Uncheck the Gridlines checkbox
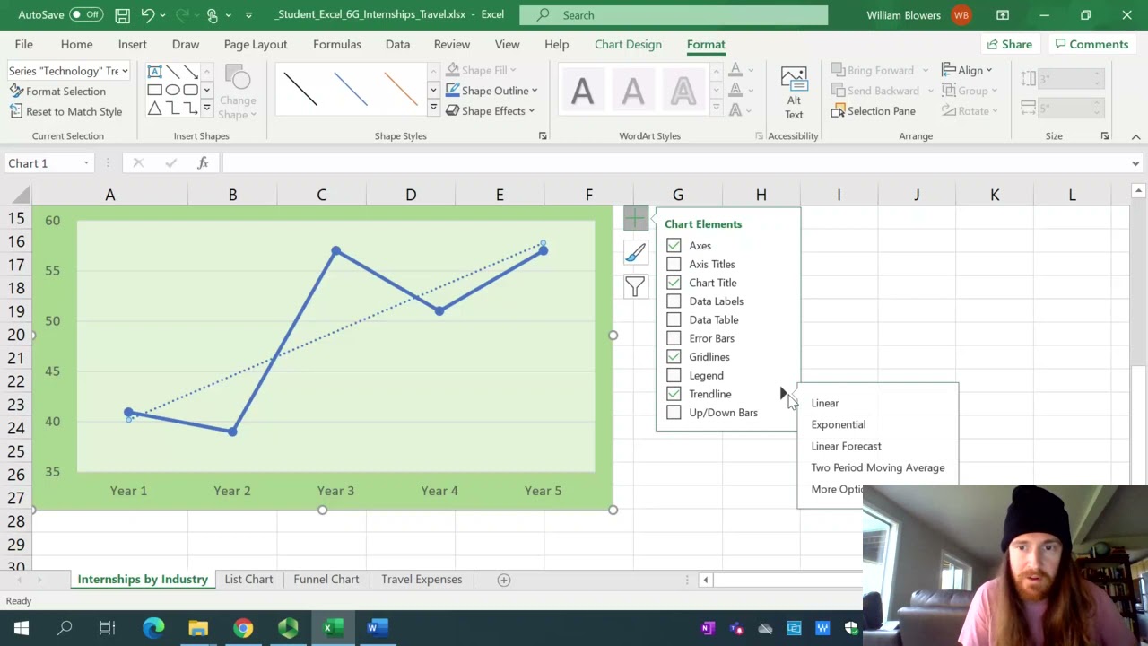Screen dimensions: 1148x646 674,357
